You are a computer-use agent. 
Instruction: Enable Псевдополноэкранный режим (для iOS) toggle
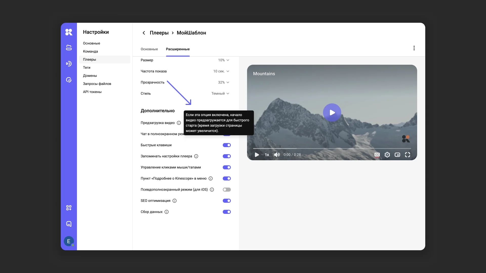pos(227,190)
